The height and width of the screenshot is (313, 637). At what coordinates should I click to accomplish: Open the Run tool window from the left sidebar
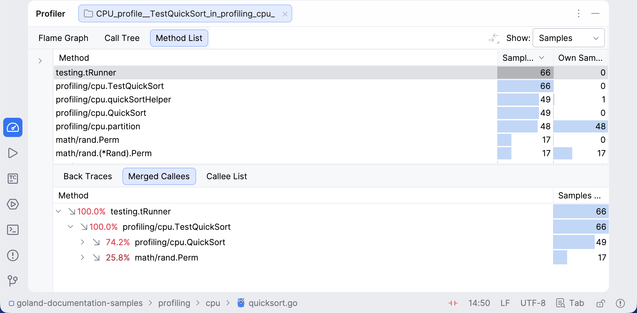(x=13, y=153)
